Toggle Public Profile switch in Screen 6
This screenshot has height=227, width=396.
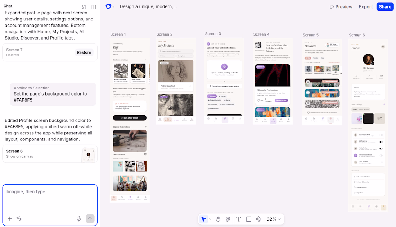point(381,149)
